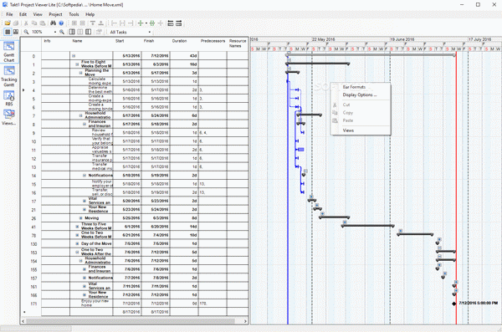The image size is (502, 332).
Task: Click the first black table-layout toolbar icon
Action: click(171, 23)
